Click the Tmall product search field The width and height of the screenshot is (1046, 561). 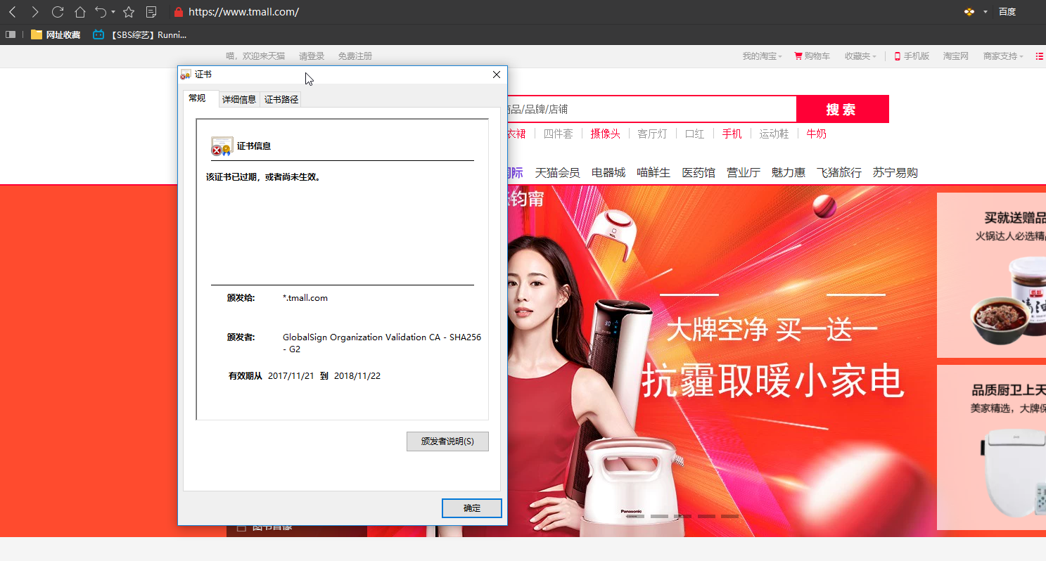[651, 109]
